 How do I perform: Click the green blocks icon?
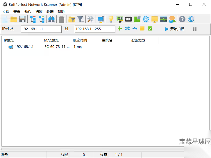[x=137, y=19]
